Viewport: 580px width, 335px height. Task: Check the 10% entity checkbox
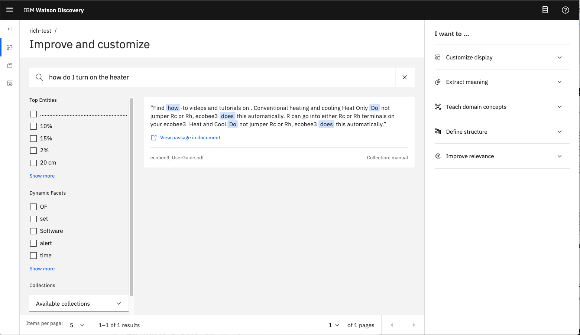pos(33,126)
